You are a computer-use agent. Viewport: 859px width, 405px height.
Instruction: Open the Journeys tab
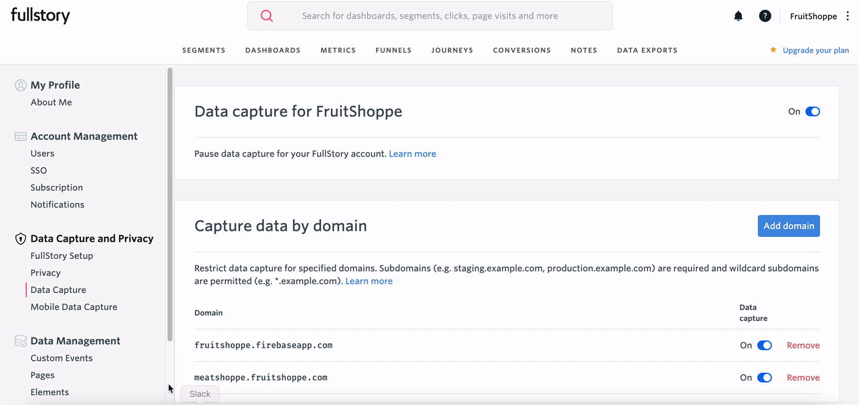(x=452, y=51)
